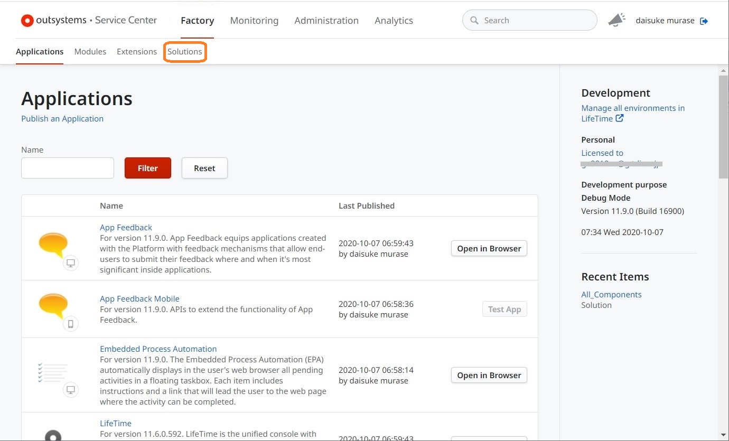This screenshot has width=729, height=441.
Task: Switch to the Modules tab
Action: tap(90, 52)
